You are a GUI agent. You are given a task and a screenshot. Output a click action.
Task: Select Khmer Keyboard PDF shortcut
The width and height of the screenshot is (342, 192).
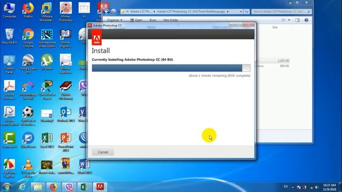[66, 64]
